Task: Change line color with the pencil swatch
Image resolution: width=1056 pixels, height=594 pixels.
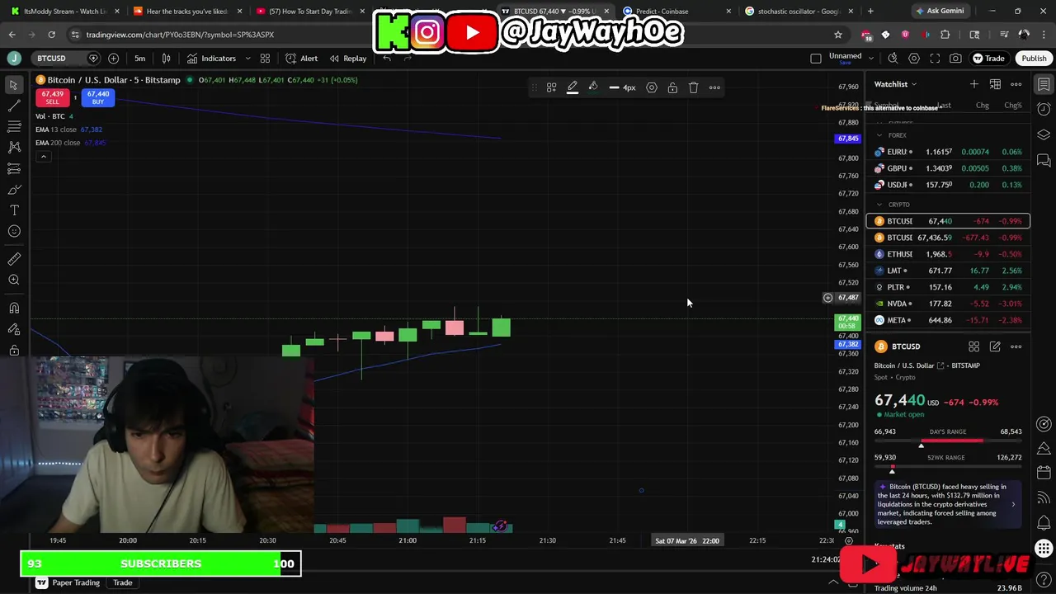Action: pyautogui.click(x=572, y=87)
